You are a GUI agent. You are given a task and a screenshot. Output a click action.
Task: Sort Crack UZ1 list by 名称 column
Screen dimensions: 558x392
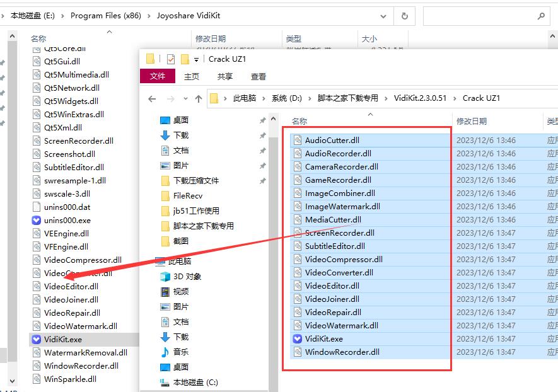point(371,121)
